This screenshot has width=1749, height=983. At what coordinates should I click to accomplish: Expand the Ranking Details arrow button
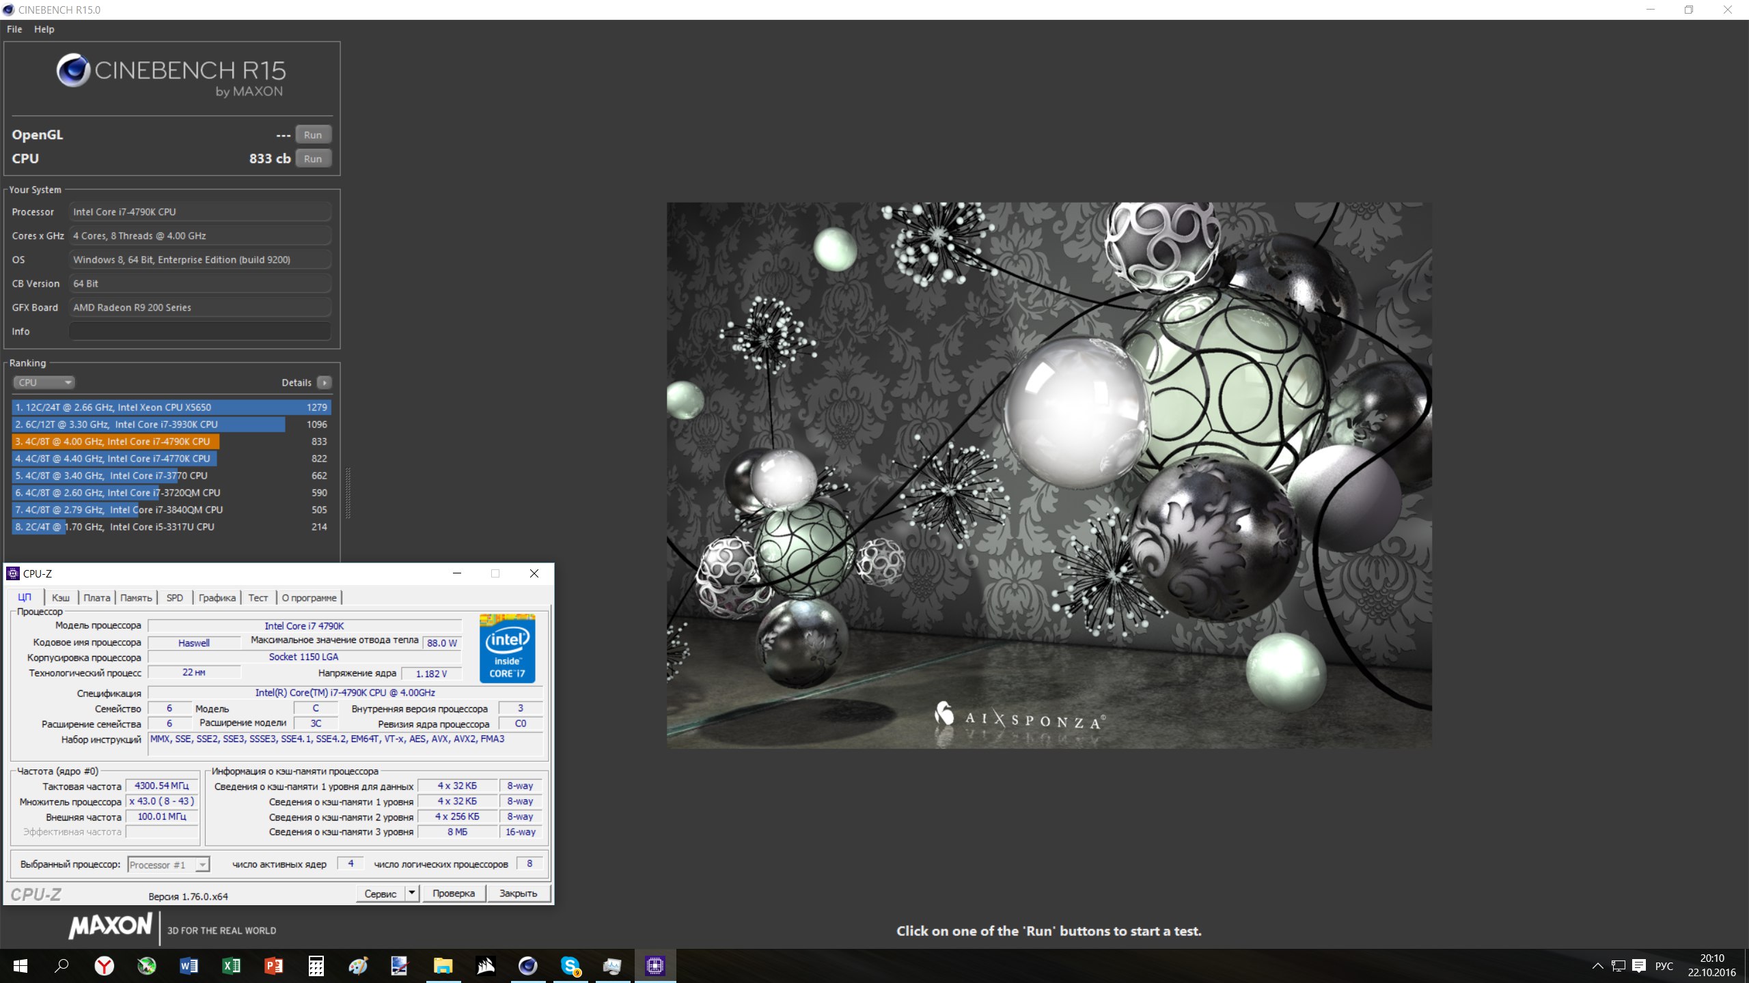[325, 382]
